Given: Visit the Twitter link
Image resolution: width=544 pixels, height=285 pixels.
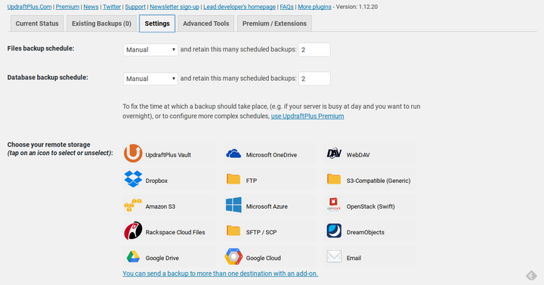Looking at the screenshot, I should point(112,7).
